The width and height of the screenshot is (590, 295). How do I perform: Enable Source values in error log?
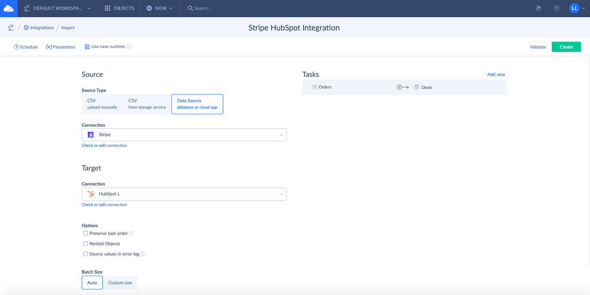point(85,254)
